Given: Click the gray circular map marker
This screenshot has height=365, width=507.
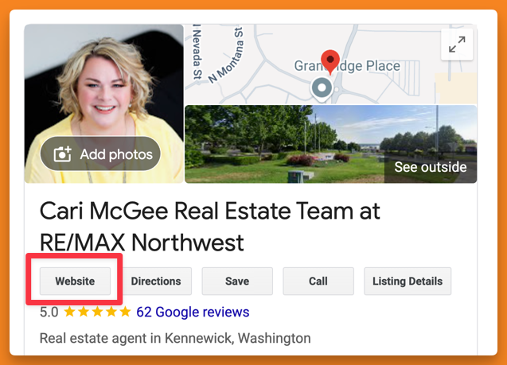Looking at the screenshot, I should tap(322, 87).
